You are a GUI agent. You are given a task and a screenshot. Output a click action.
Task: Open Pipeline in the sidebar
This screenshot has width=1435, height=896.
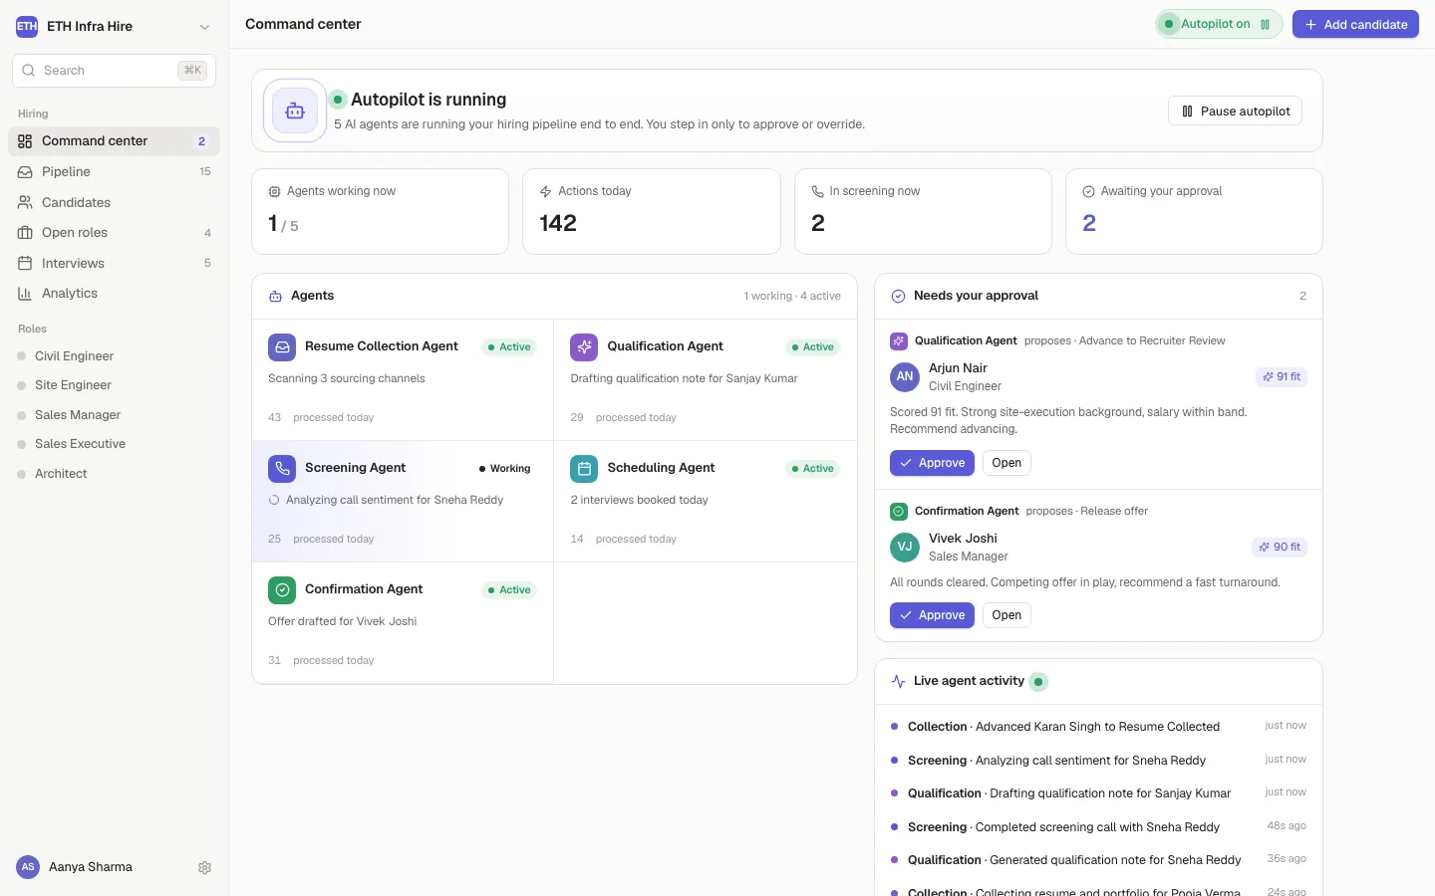(x=114, y=172)
